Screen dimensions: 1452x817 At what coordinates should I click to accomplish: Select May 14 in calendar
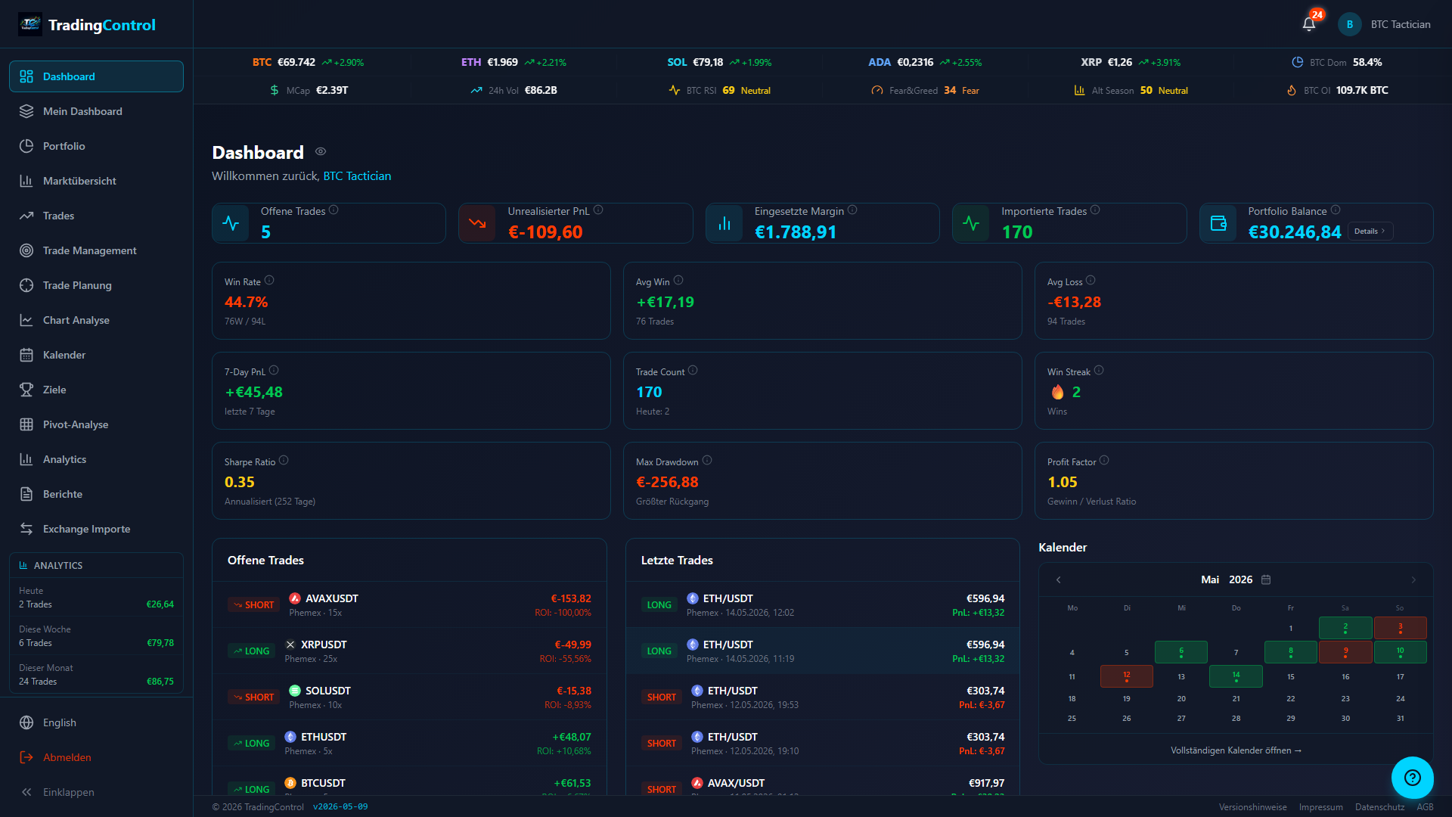click(1236, 676)
